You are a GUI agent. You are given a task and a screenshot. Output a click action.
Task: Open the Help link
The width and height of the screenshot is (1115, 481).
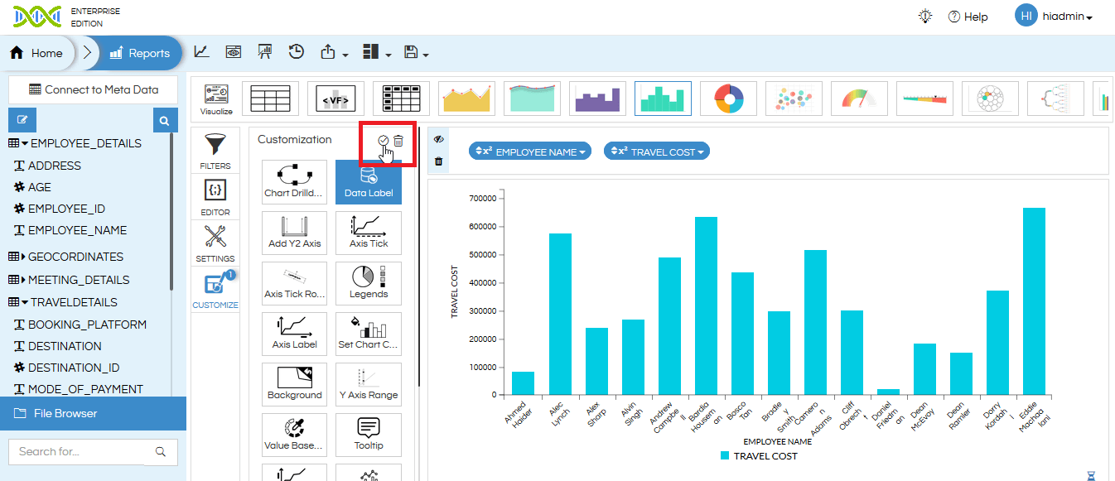(x=968, y=17)
